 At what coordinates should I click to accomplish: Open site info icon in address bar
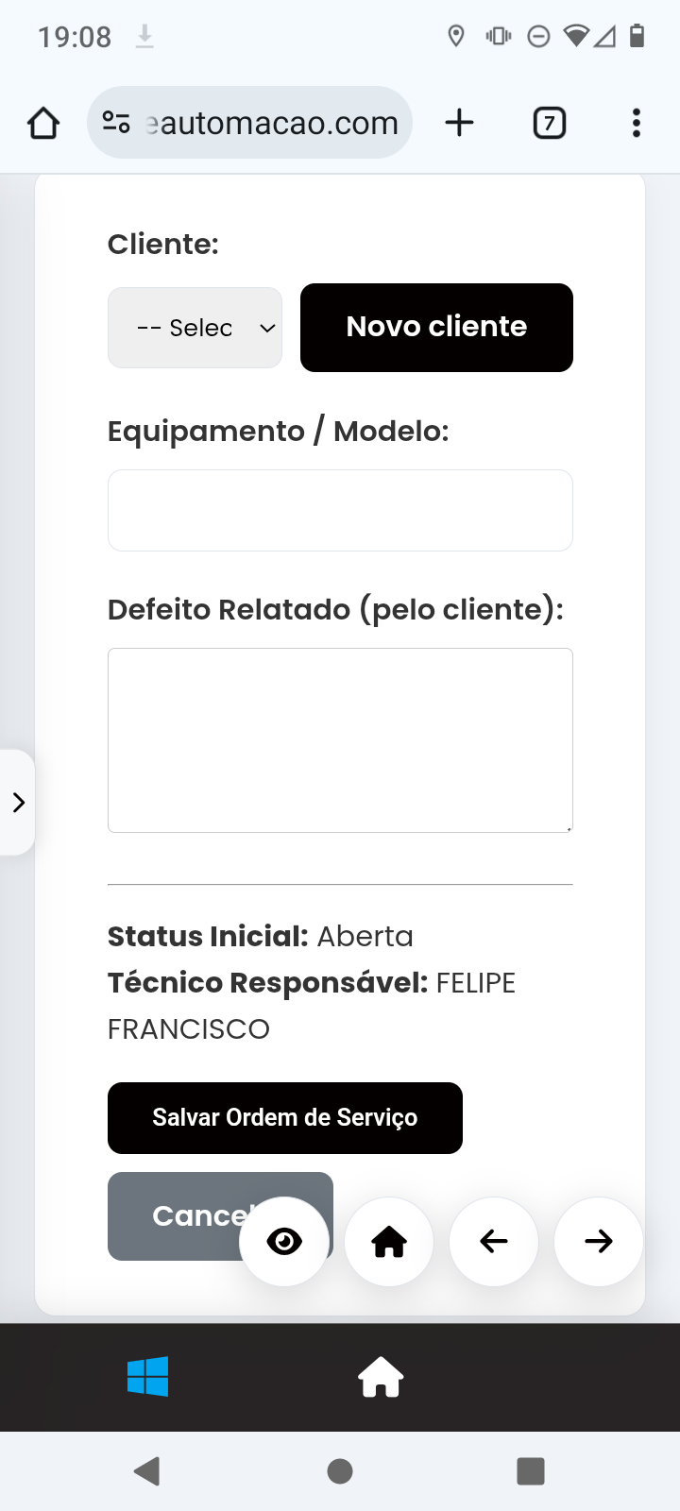116,123
